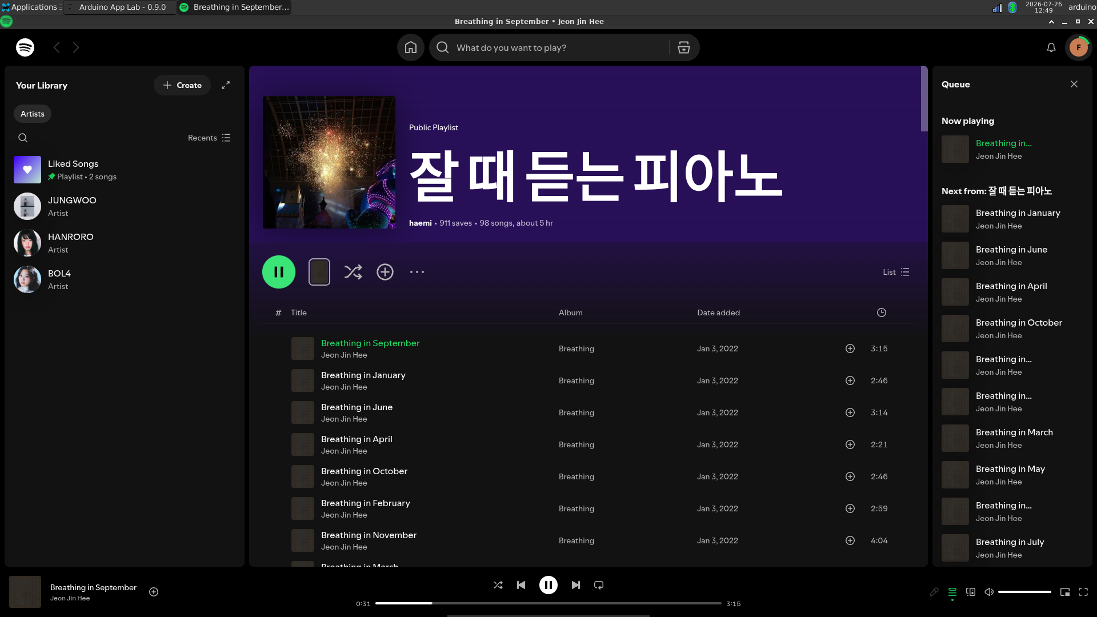
Task: Sort by the Title column header
Action: [x=299, y=312]
